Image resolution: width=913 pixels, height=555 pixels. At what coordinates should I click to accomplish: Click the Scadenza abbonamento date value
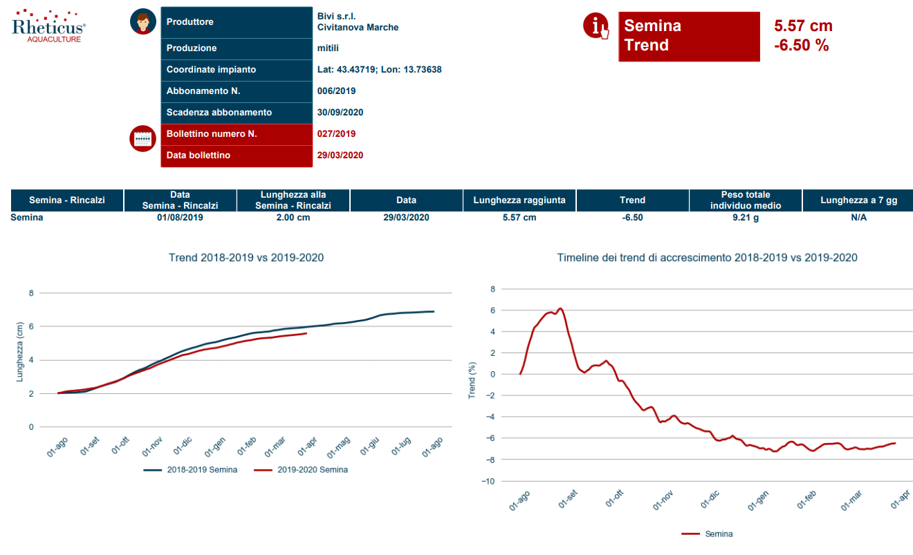pyautogui.click(x=340, y=113)
